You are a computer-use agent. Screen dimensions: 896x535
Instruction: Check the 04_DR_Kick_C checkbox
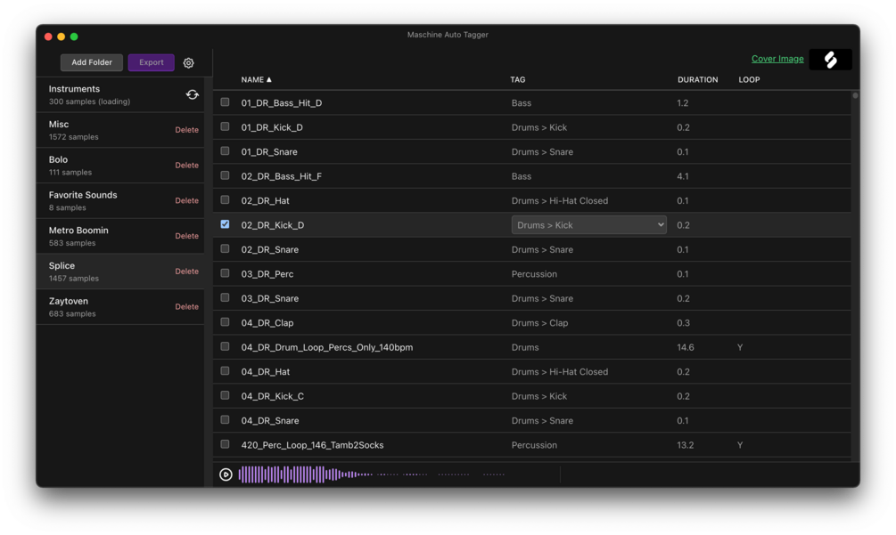(226, 395)
